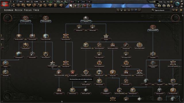Click the bottom horizontal scrollbar handle
184x103 pixels.
[x=62, y=102]
